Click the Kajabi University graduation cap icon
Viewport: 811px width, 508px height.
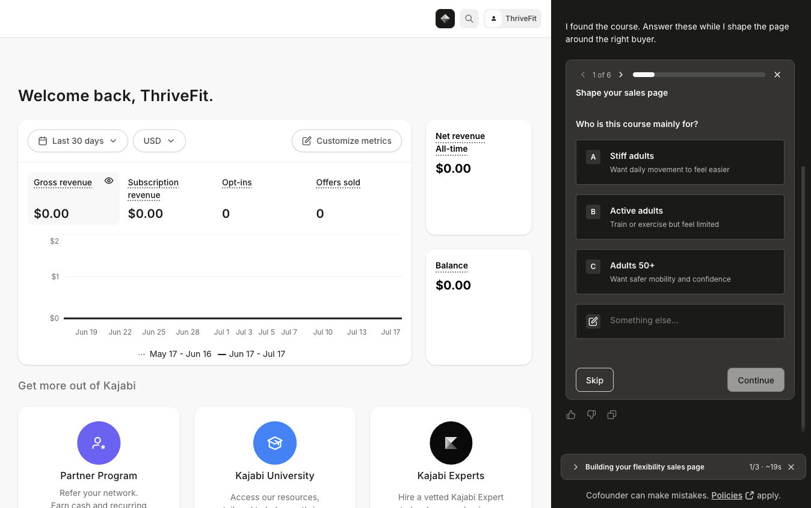click(x=275, y=443)
